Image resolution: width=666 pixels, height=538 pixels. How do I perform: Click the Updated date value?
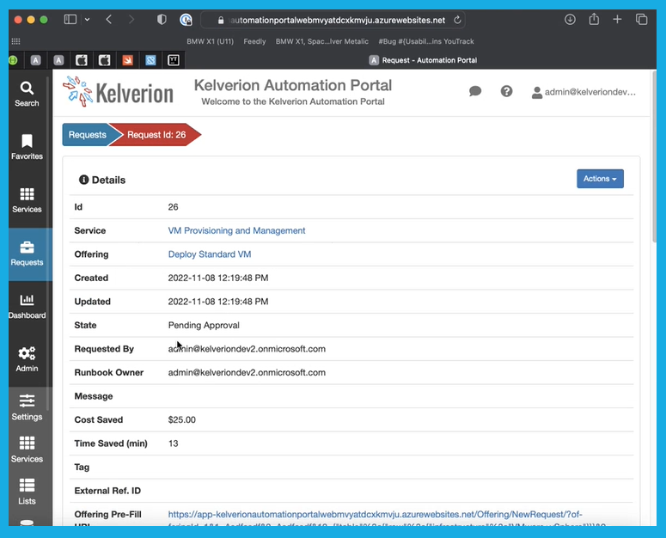pos(218,302)
